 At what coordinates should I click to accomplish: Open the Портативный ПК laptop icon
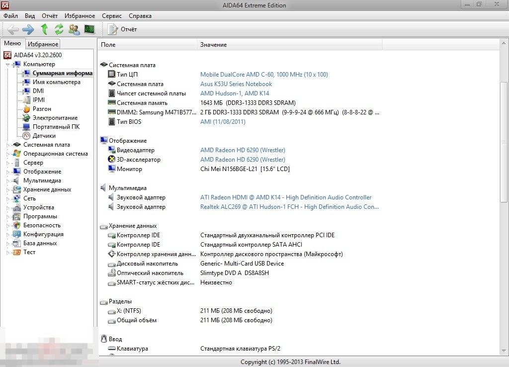[27, 127]
